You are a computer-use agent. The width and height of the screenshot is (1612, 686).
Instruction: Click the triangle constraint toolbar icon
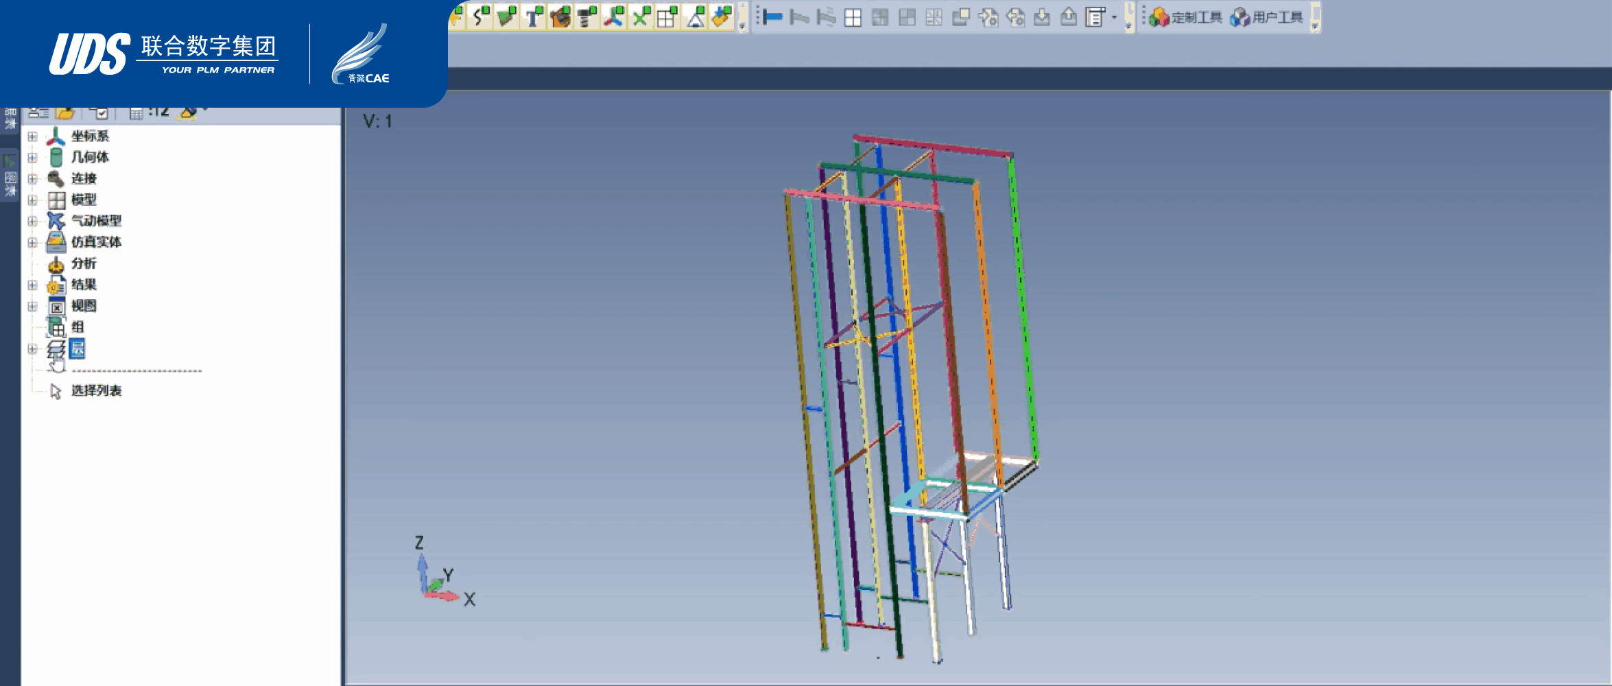[x=695, y=16]
